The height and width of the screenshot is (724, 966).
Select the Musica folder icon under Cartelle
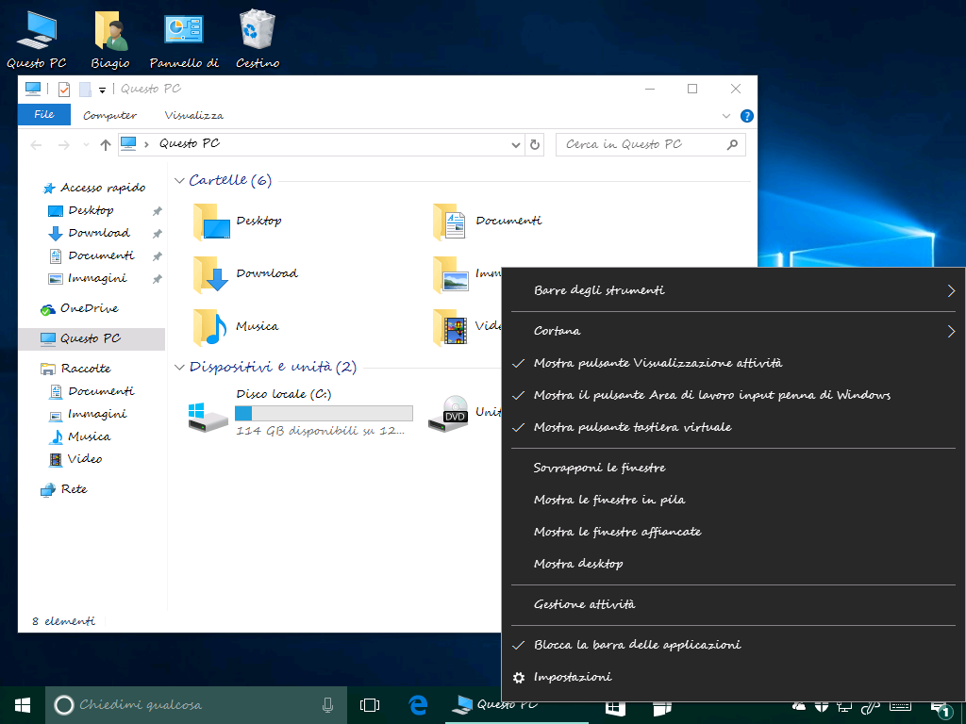point(210,327)
